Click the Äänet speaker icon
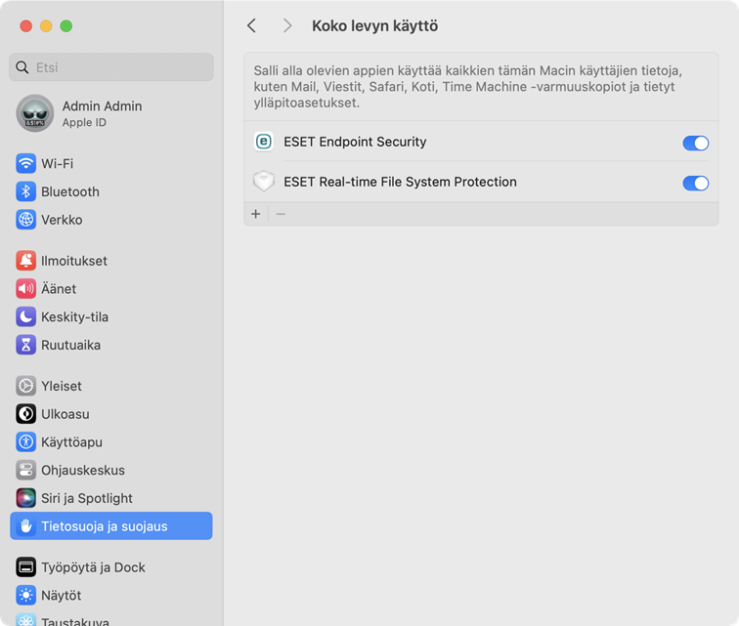This screenshot has height=626, width=739. point(26,289)
